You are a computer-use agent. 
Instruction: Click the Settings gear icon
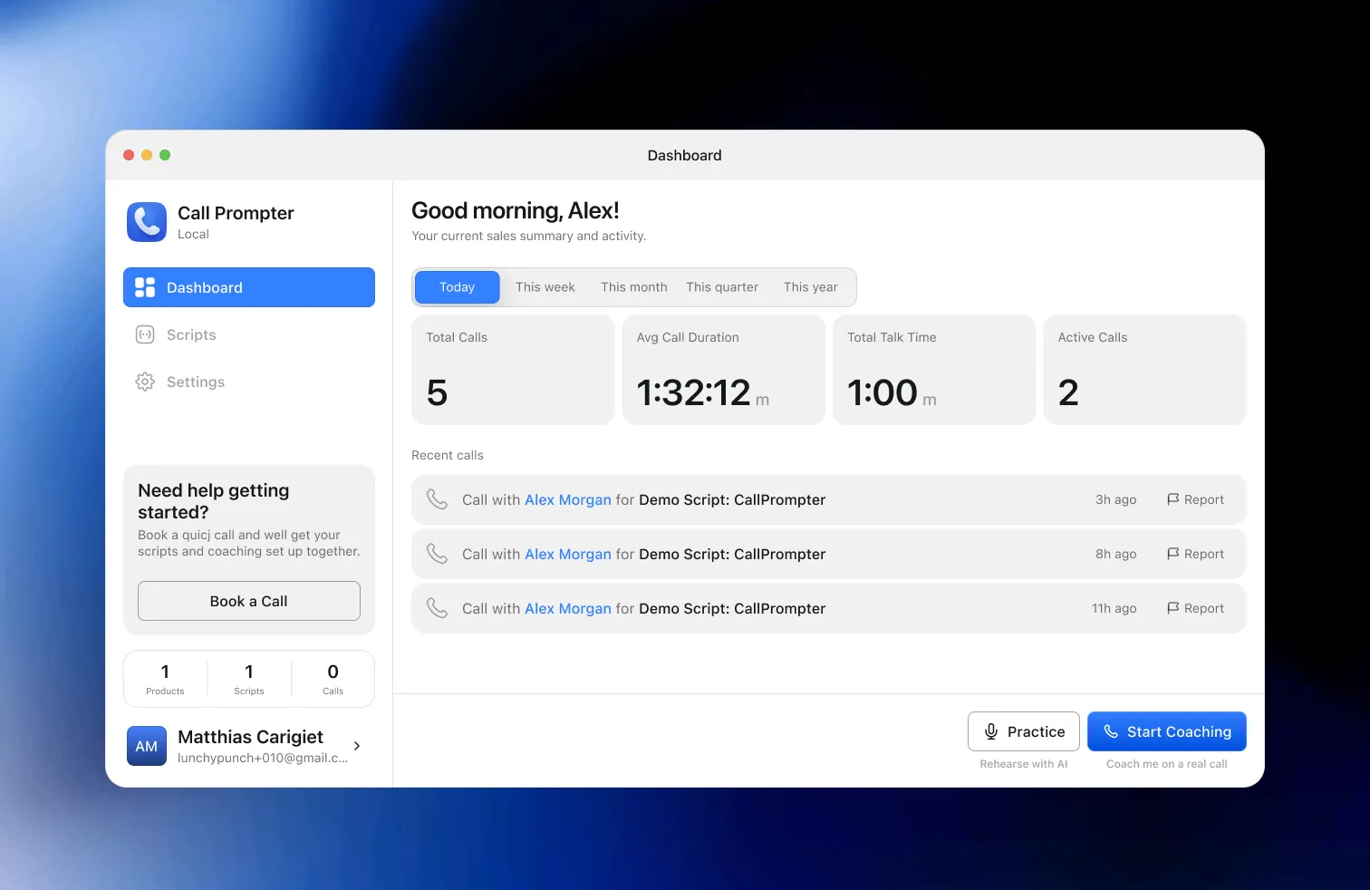(145, 382)
